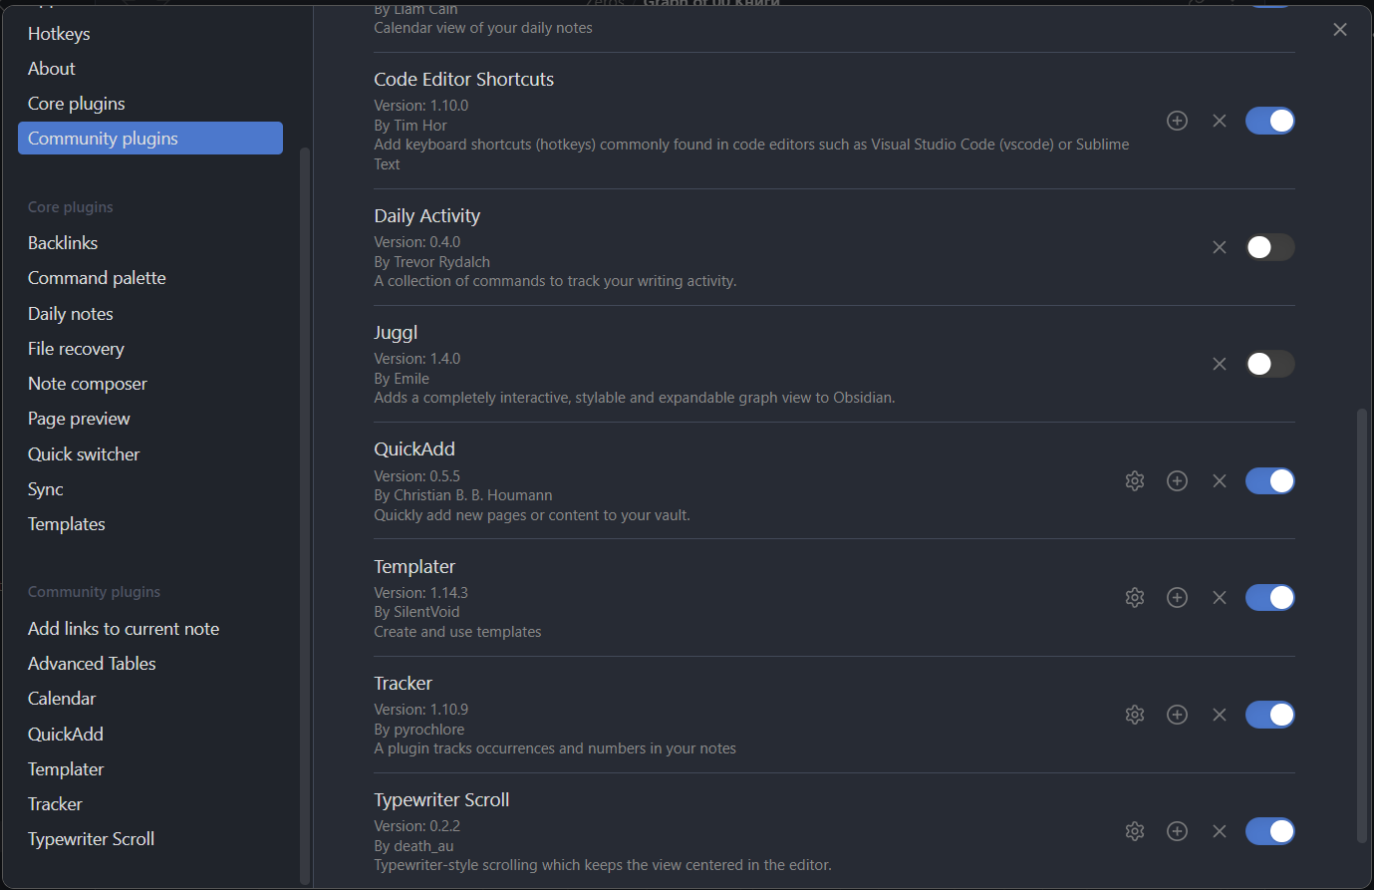Uninstall the Juggl plugin
Screen dimensions: 1374x890
click(x=1220, y=364)
